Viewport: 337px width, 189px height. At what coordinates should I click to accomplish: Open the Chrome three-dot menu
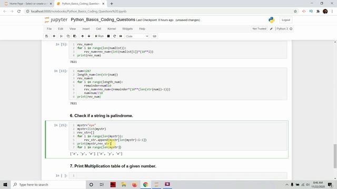[332, 12]
